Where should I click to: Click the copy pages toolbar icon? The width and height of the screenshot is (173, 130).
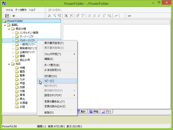(78, 16)
